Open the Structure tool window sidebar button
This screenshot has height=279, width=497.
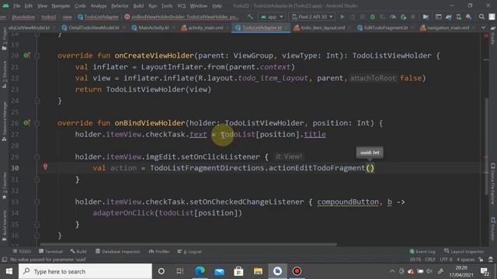coord(4,74)
